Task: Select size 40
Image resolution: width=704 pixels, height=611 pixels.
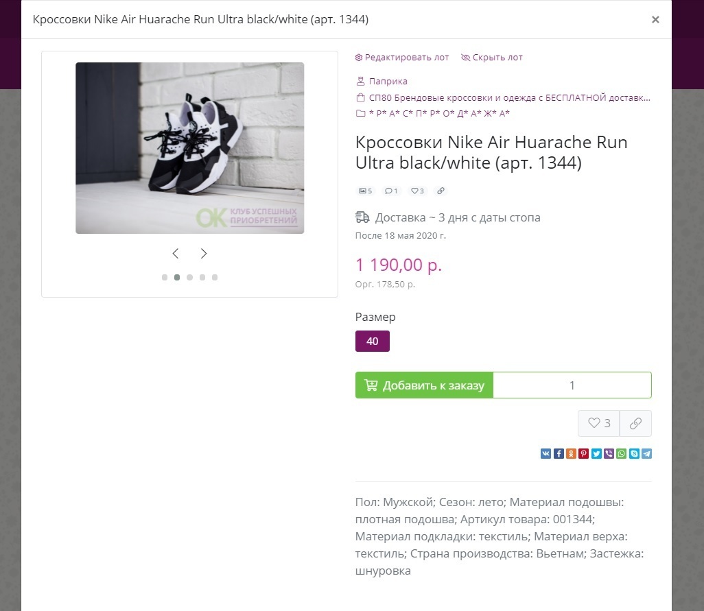Action: [x=372, y=341]
